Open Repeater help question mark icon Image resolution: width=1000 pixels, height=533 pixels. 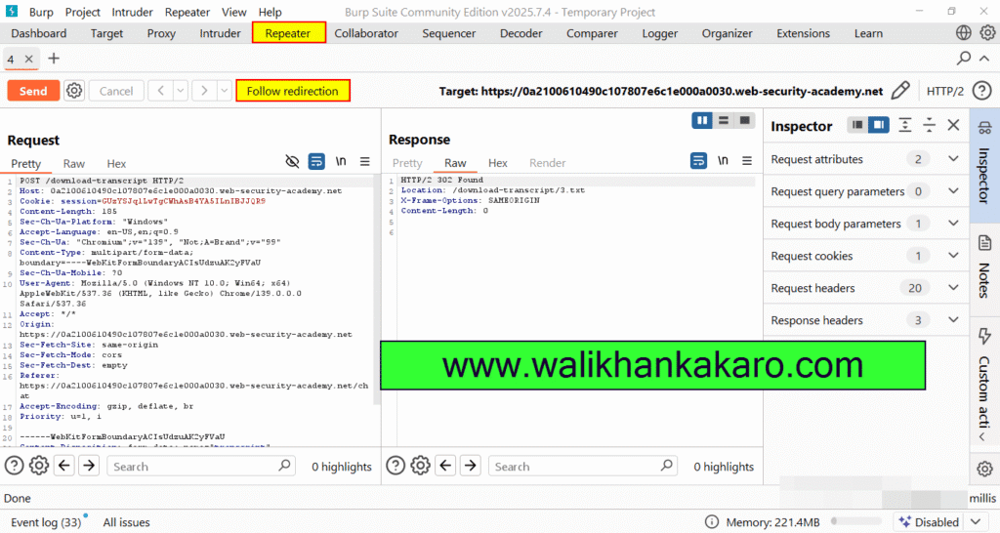click(981, 91)
